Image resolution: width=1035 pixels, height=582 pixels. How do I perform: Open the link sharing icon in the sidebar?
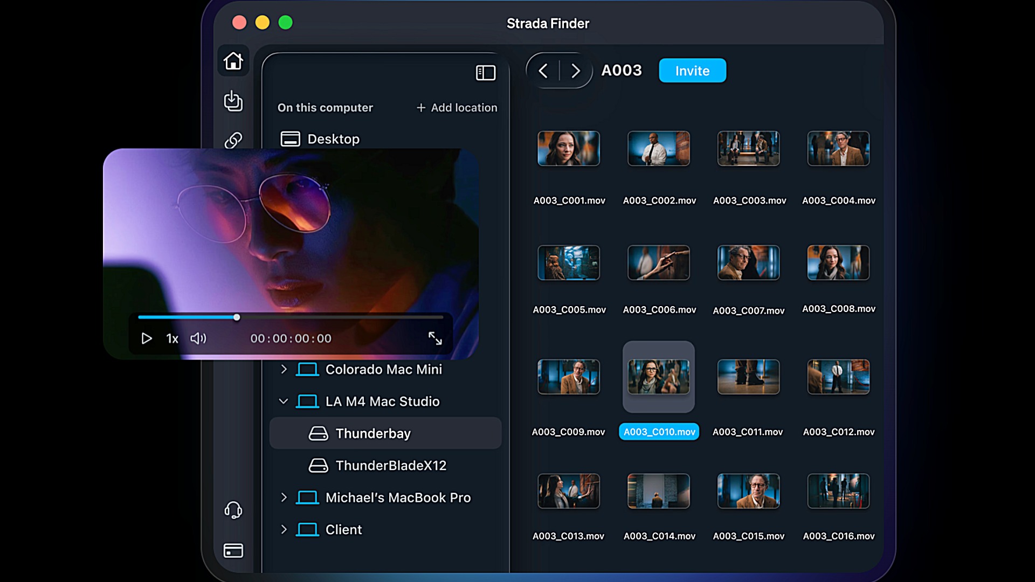tap(233, 140)
